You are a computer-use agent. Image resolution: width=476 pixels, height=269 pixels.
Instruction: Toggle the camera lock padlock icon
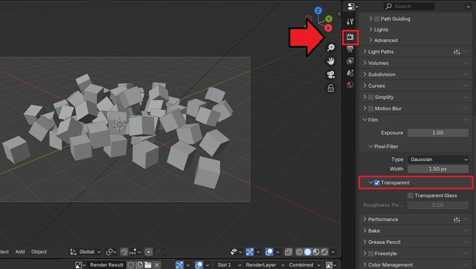(331, 88)
